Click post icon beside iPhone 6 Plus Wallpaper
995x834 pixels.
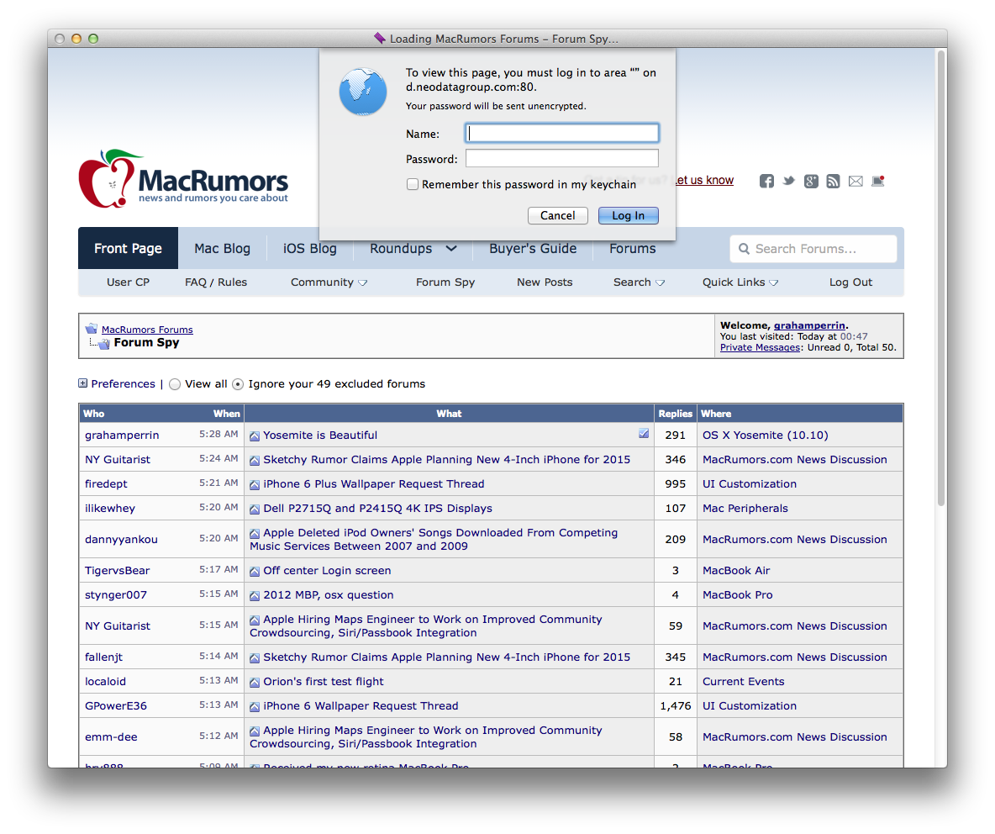pyautogui.click(x=255, y=485)
